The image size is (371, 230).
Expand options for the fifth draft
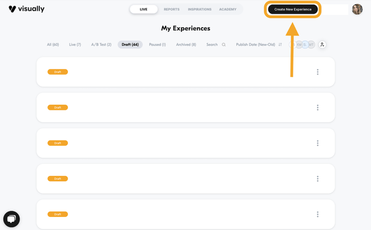[x=317, y=215]
